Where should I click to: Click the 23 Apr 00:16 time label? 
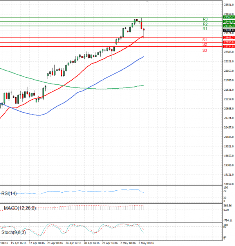(55, 243)
